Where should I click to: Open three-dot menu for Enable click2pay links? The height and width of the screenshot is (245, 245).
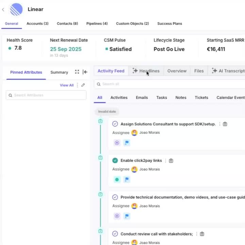coord(166,161)
